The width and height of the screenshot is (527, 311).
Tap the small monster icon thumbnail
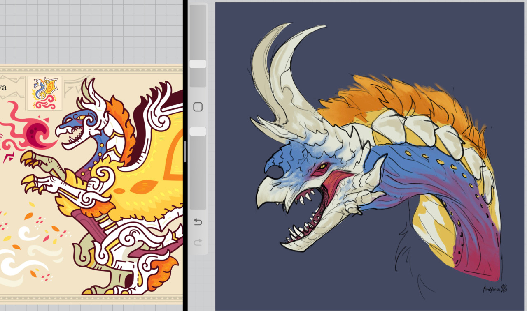pos(45,93)
